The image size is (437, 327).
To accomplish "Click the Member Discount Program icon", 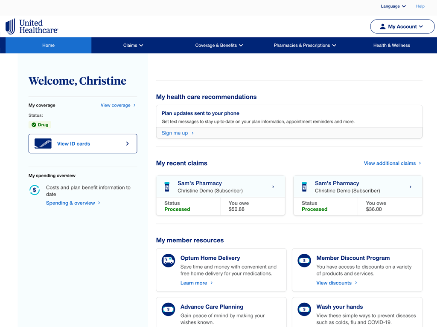I will click(304, 261).
